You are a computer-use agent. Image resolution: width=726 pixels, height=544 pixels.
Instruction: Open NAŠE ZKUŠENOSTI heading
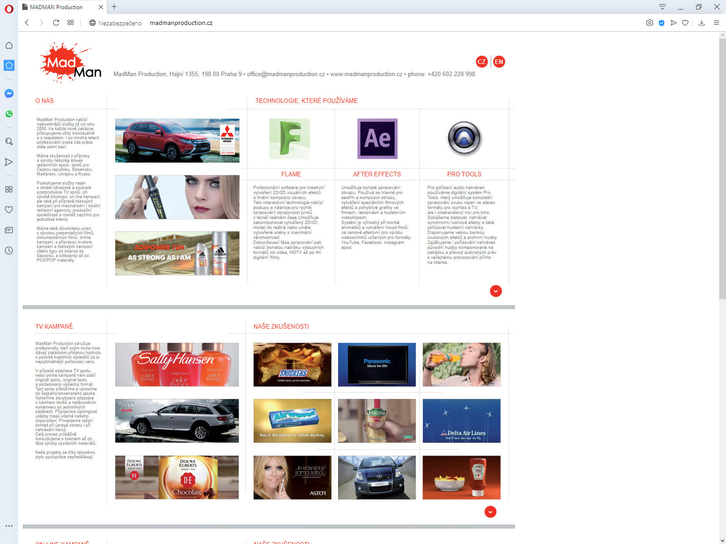(x=281, y=326)
